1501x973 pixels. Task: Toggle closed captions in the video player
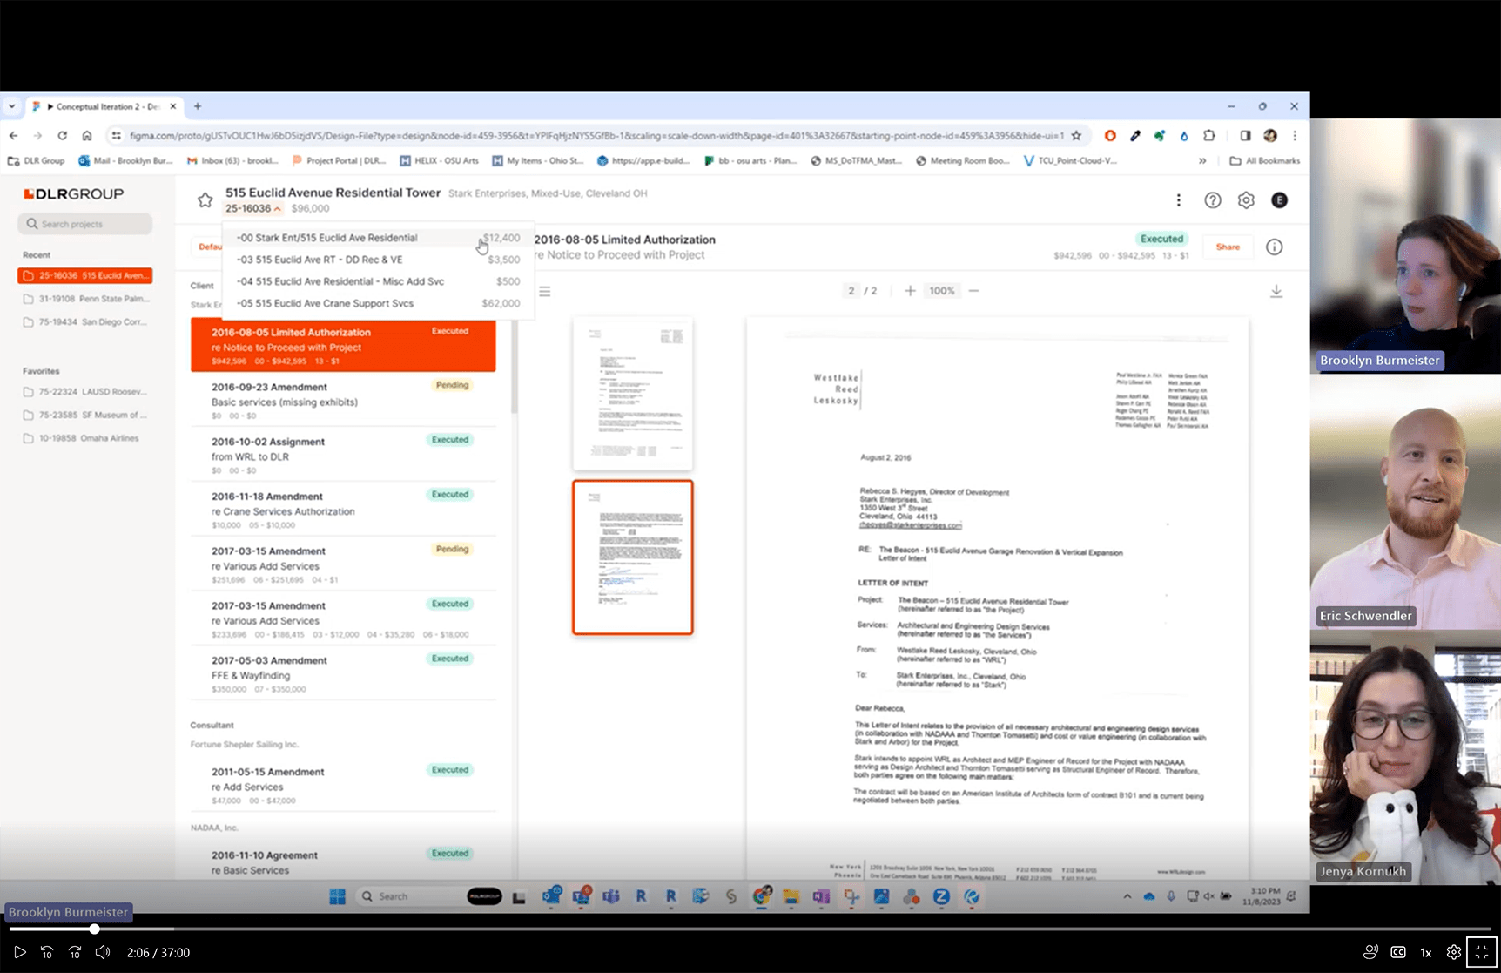[x=1398, y=952]
